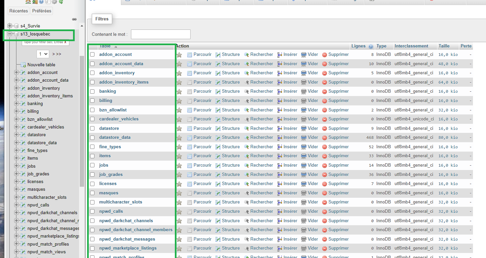
Task: Open Structure of the fine_types table
Action: (x=230, y=147)
